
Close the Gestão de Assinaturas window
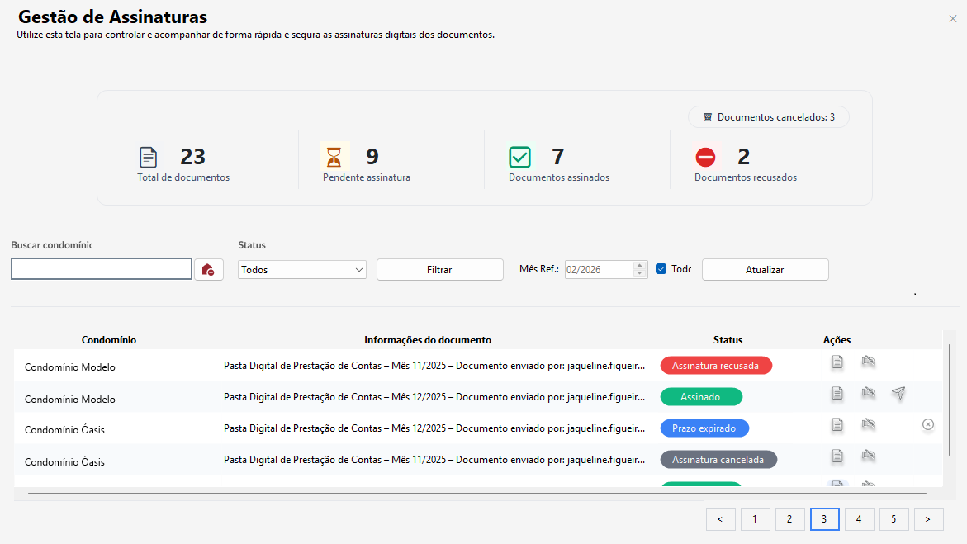(953, 19)
